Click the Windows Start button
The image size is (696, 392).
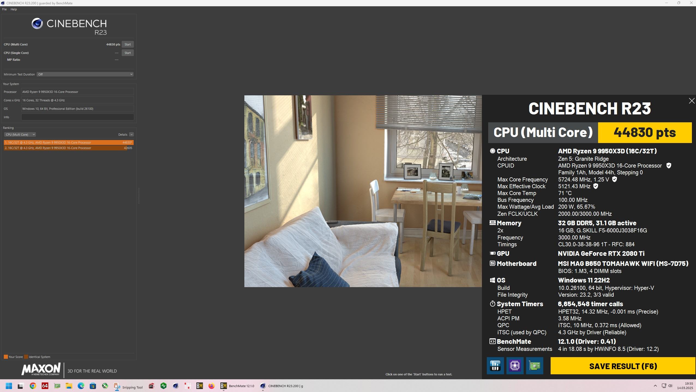9,386
